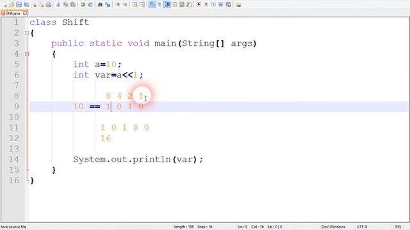Click the Print toolbar icon
The height and width of the screenshot is (230, 410).
point(49,4)
